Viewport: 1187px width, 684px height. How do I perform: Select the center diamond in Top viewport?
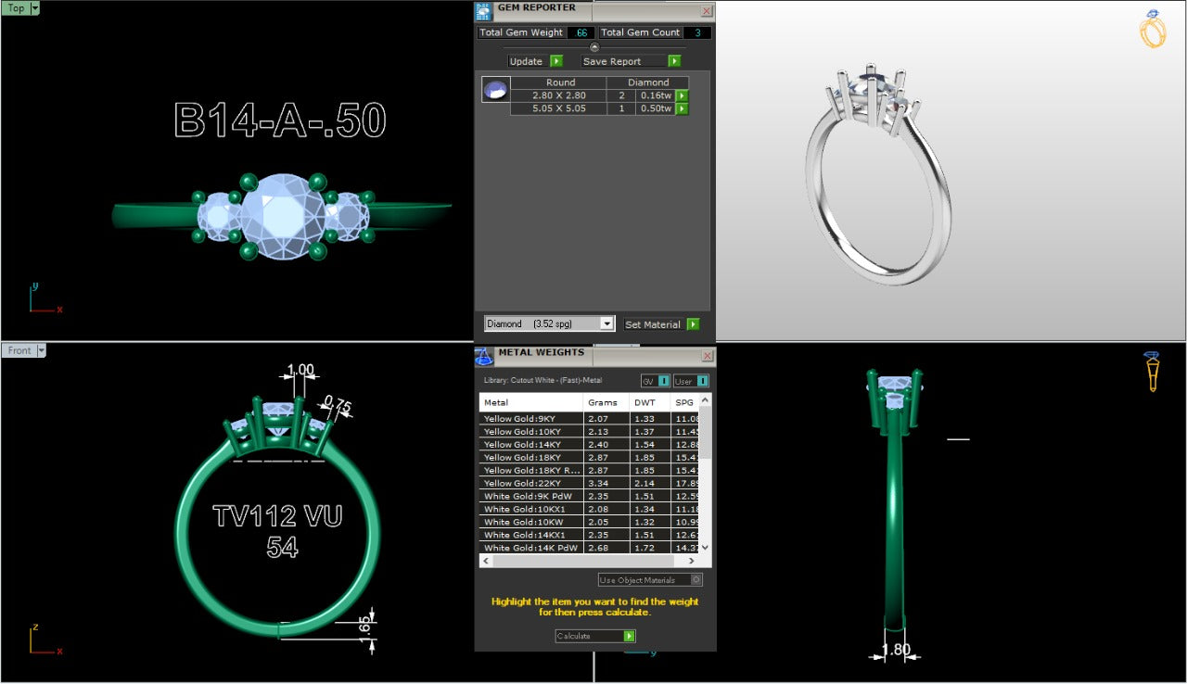(283, 216)
